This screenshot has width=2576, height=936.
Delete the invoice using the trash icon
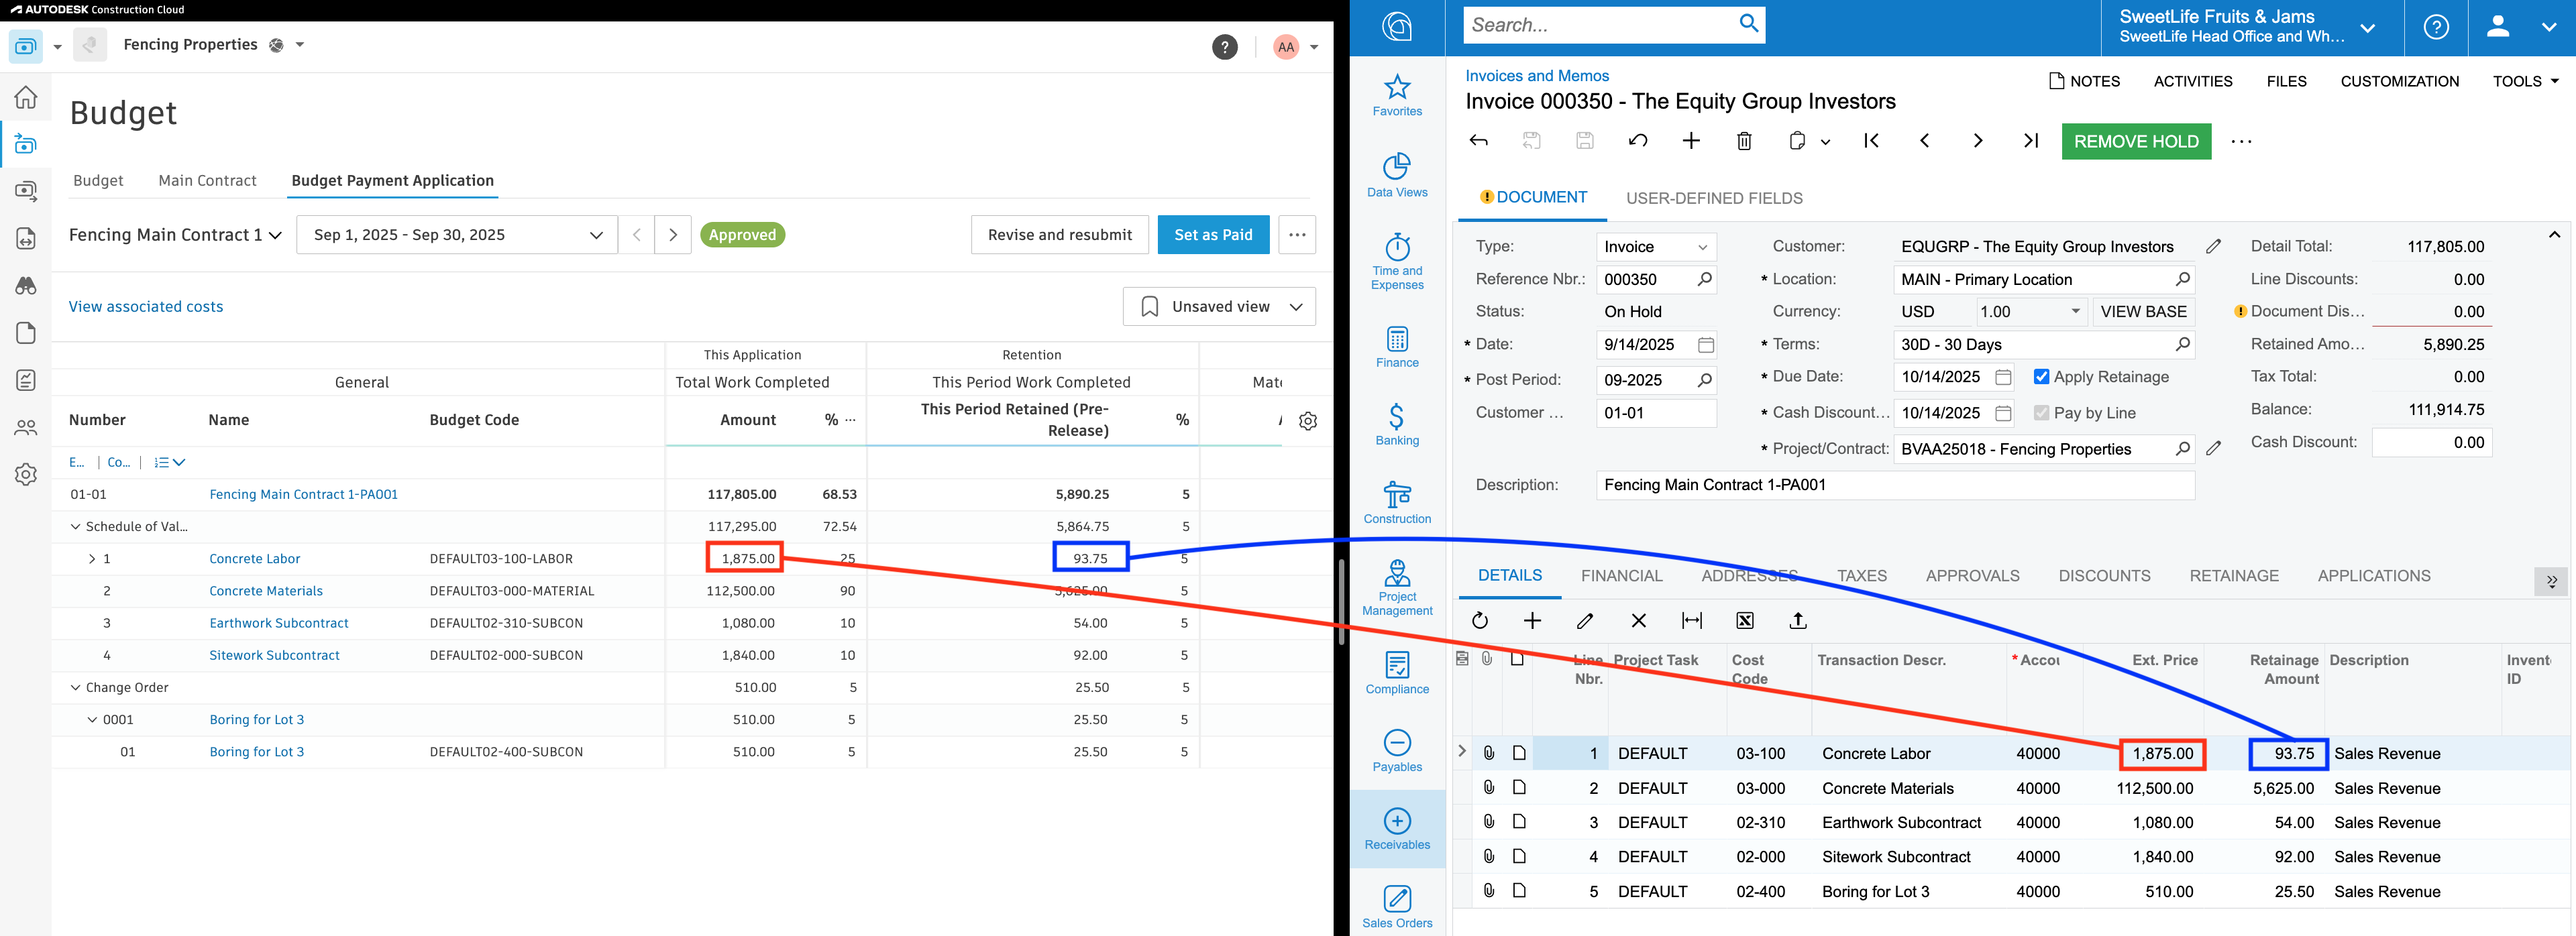click(x=1744, y=141)
